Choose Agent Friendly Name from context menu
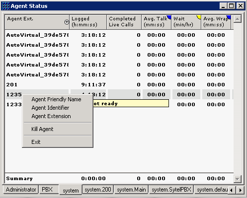 click(x=56, y=99)
